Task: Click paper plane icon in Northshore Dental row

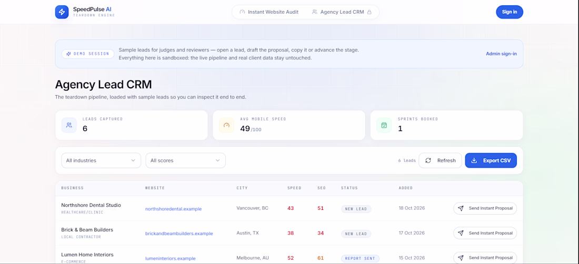Action: point(461,208)
